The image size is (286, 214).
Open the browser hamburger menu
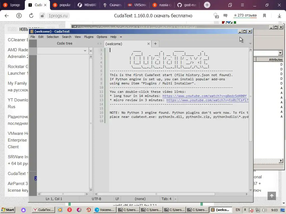pos(242,5)
